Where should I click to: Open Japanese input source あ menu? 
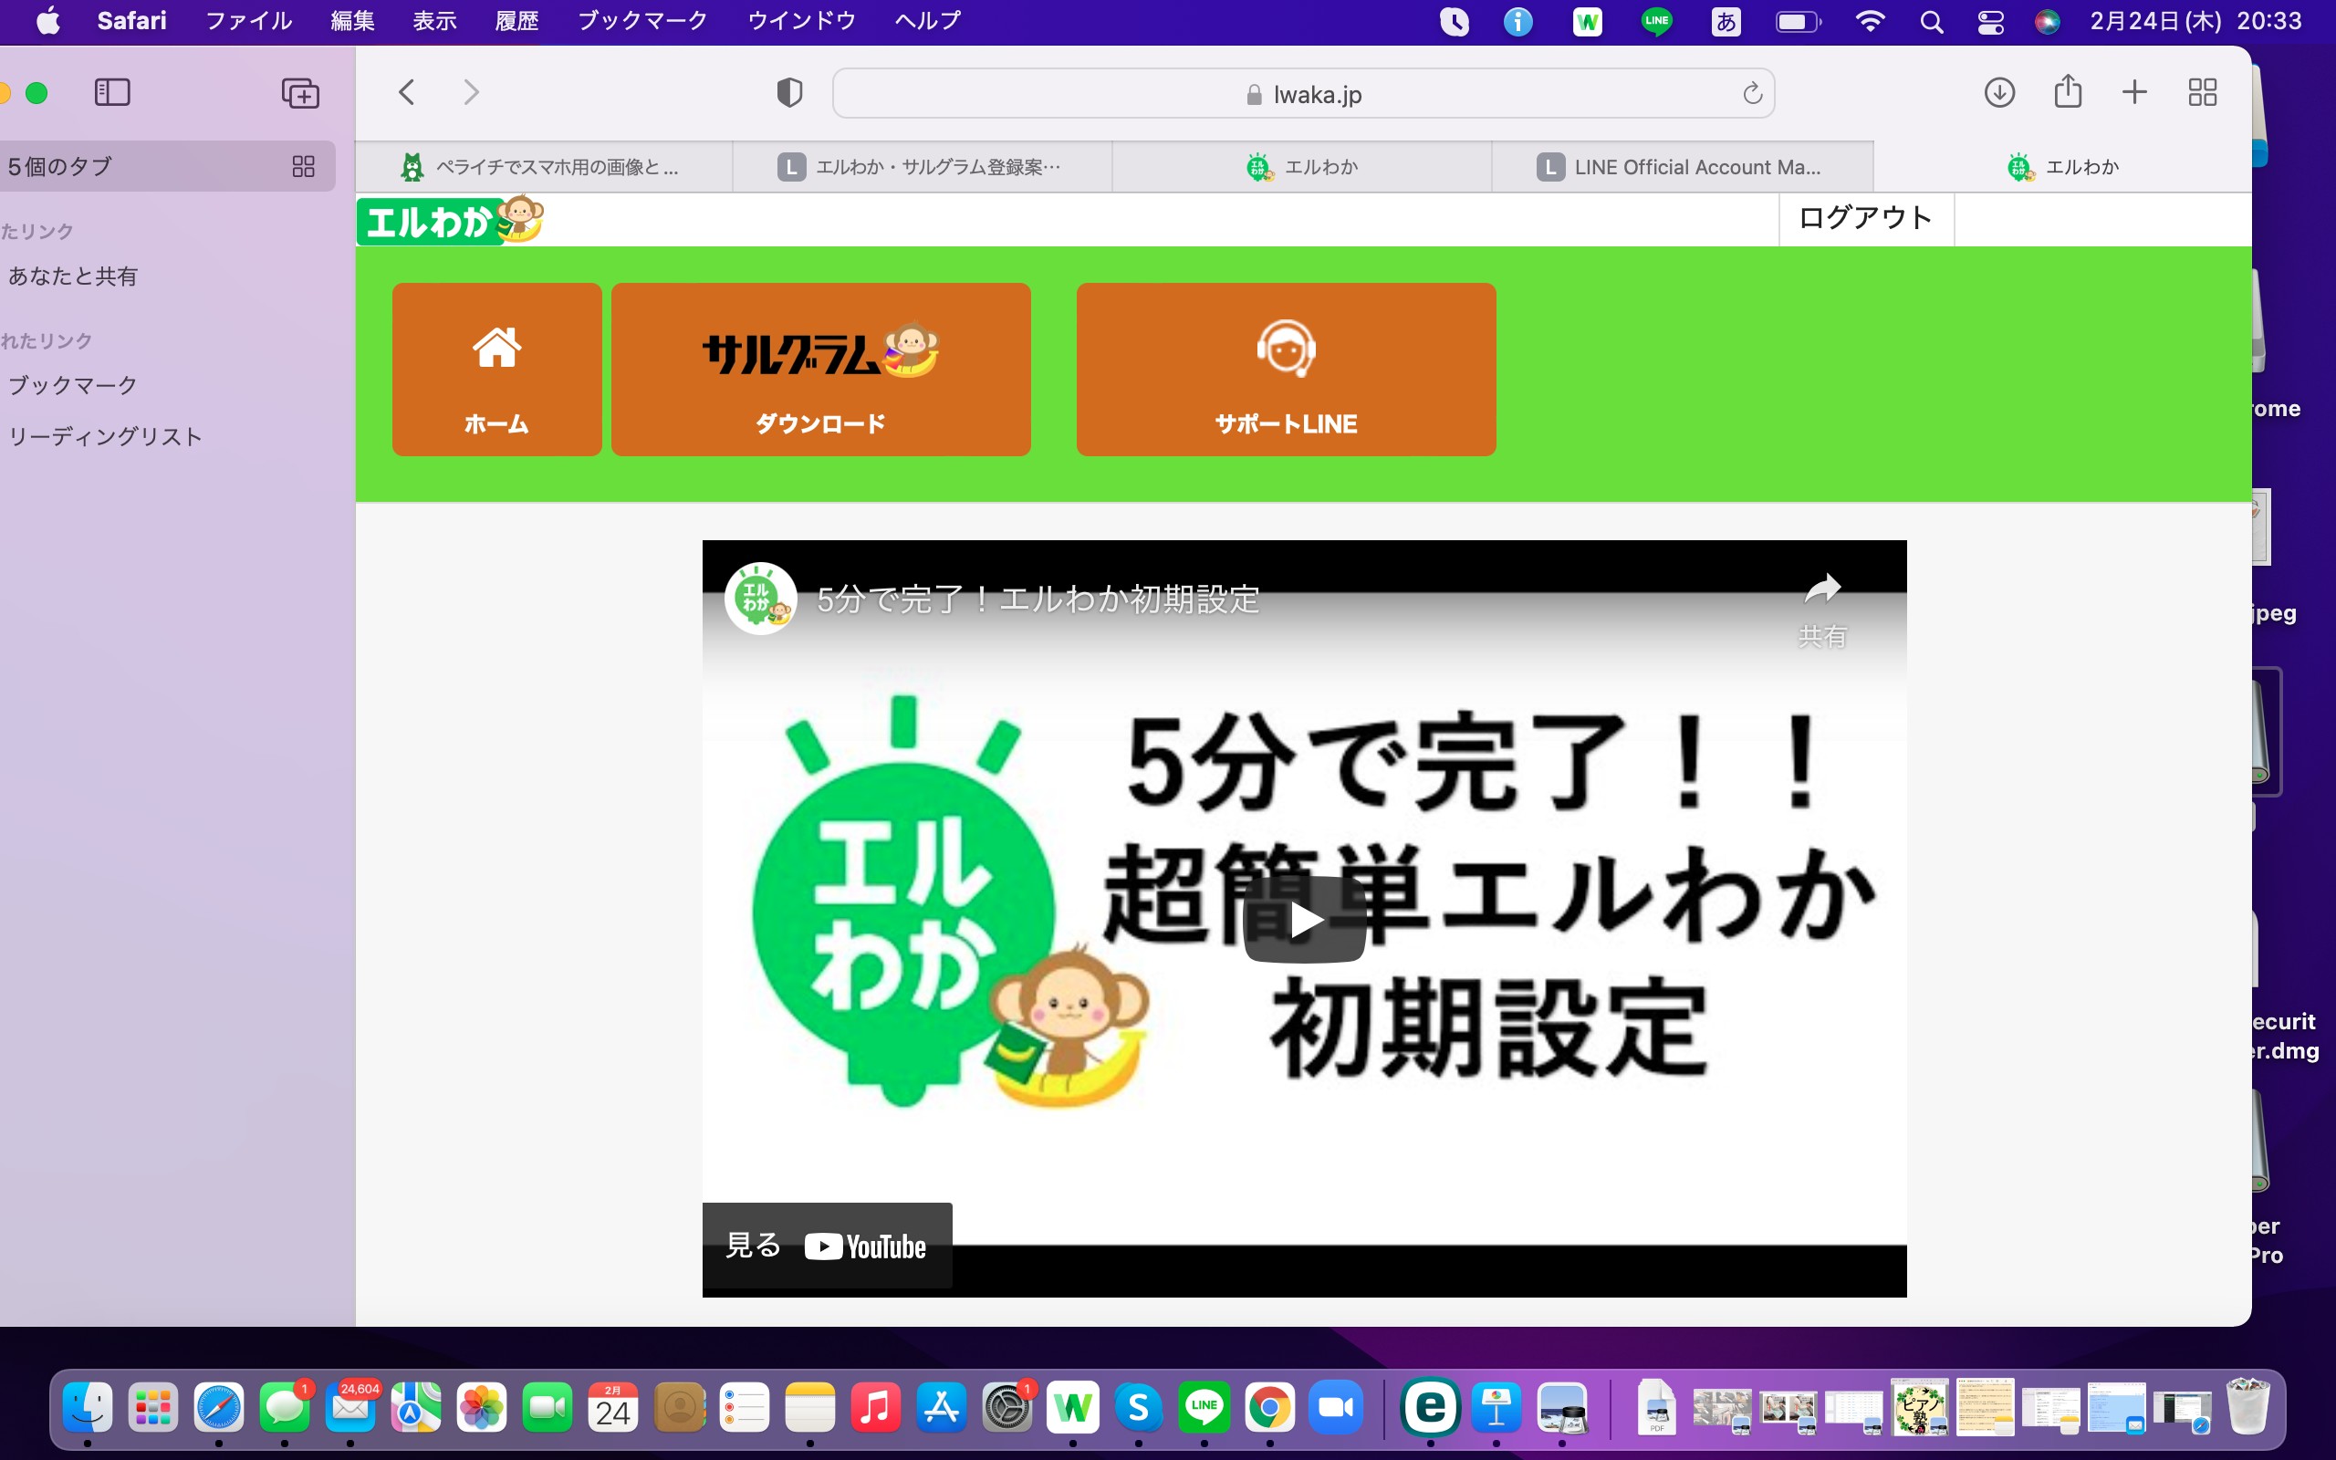pos(1725,20)
